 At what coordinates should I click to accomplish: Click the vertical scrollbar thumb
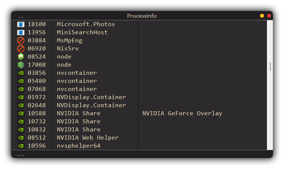point(270,67)
